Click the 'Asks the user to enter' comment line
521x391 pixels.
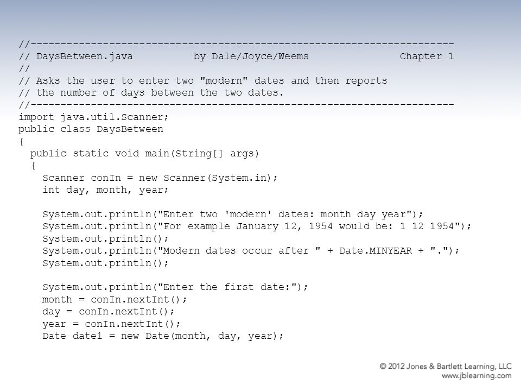(203, 80)
